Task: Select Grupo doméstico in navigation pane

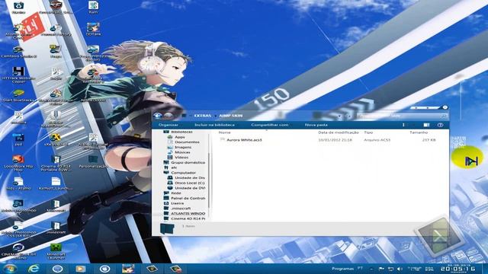Action: [x=188, y=162]
